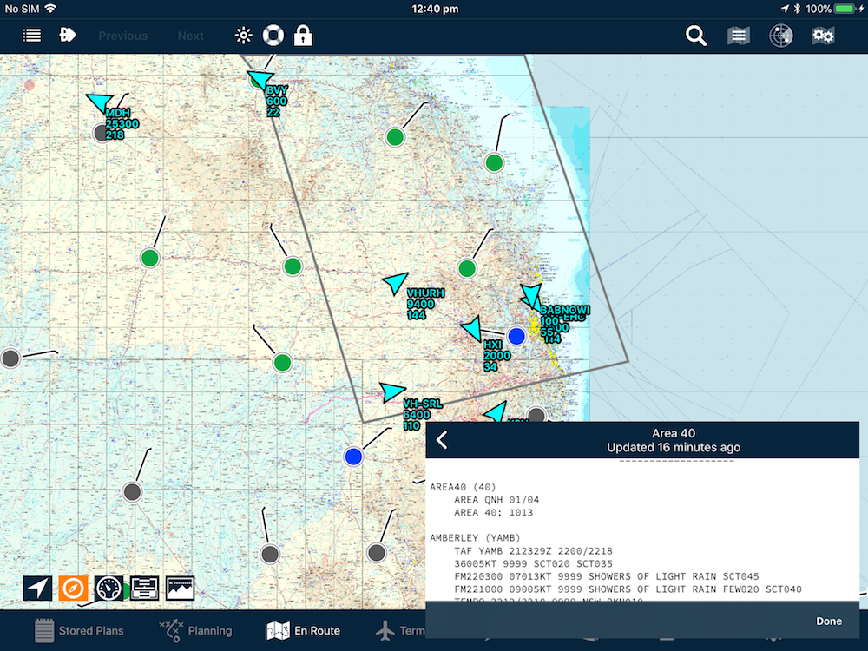The image size is (868, 651).
Task: Tap the 12:40 pm clock
Action: [435, 9]
